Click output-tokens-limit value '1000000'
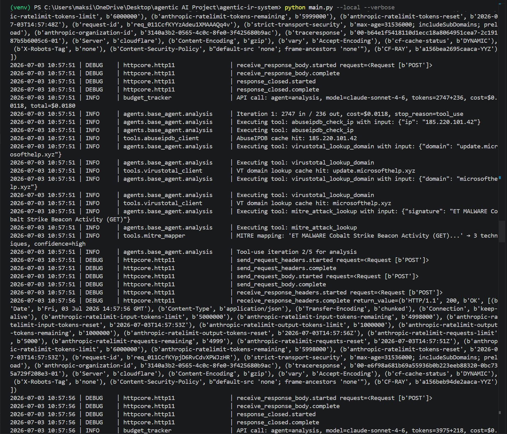This screenshot has width=507, height=434. (x=372, y=325)
